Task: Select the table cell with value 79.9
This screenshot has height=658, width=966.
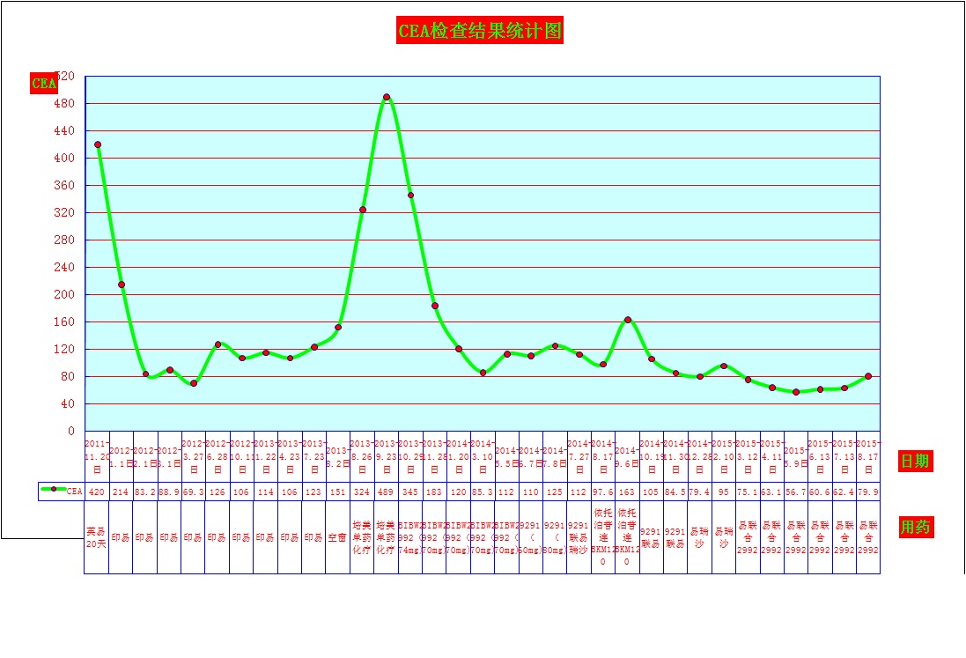Action: coord(868,492)
